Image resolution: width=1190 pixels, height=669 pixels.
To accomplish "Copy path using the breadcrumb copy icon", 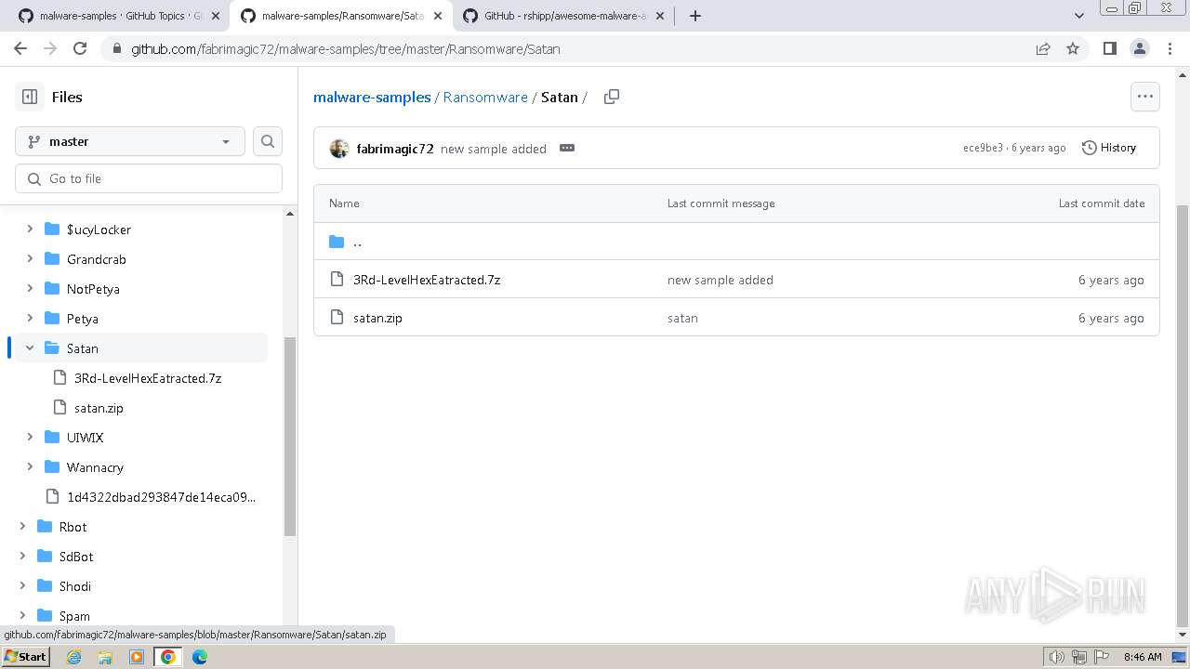I will 612,97.
